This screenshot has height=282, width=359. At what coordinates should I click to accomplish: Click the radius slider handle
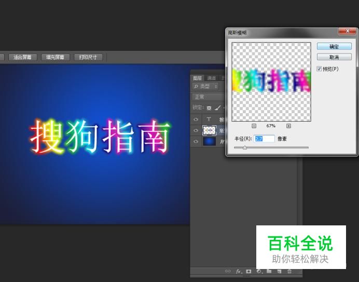(x=245, y=147)
